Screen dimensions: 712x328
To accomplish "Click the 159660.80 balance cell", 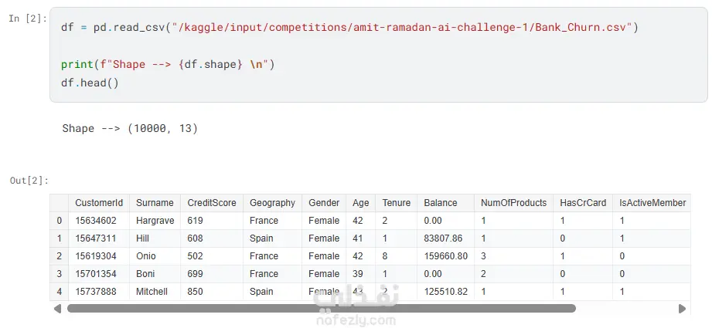I will click(x=445, y=256).
